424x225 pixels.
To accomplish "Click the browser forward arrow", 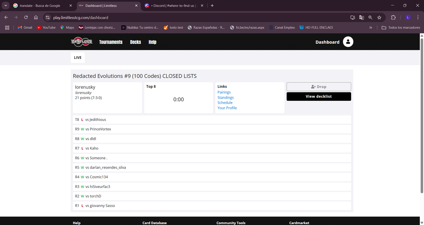I will point(16,17).
